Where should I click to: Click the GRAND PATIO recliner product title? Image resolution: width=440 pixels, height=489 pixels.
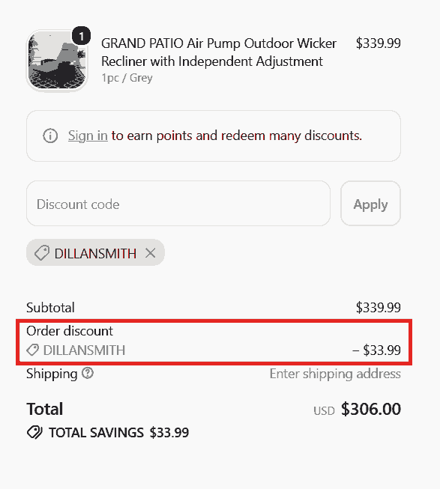click(219, 52)
